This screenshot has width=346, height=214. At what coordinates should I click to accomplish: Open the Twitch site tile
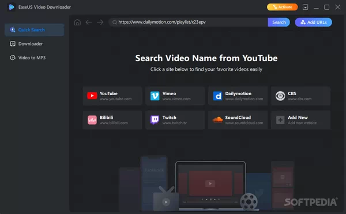pyautogui.click(x=175, y=120)
